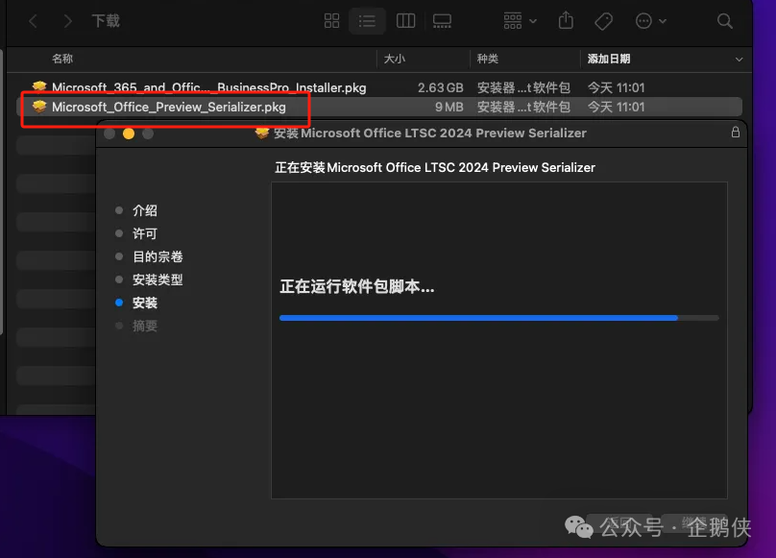Image resolution: width=776 pixels, height=558 pixels.
Task: Go back in the Finder window
Action: pyautogui.click(x=34, y=21)
